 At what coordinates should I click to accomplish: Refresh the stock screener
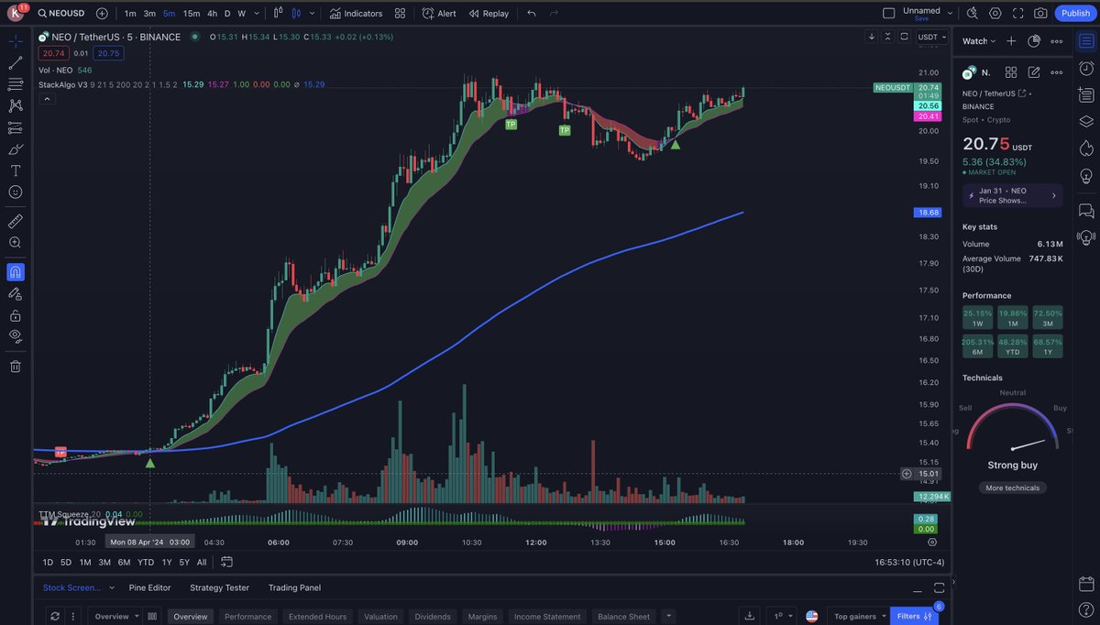[55, 617]
